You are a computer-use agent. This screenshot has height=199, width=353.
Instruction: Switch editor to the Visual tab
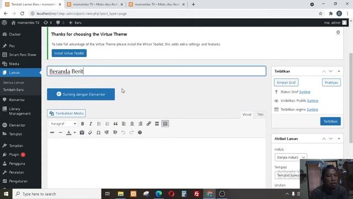(247, 114)
